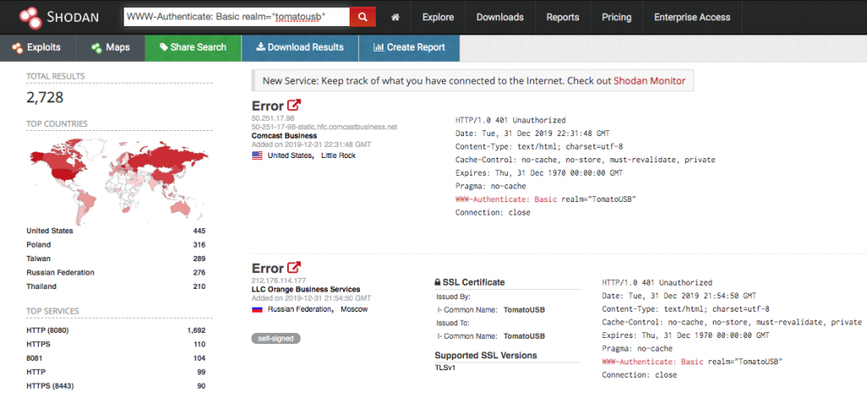Open the first Error result title
Viewport: 867px width, 398px height.
point(268,106)
